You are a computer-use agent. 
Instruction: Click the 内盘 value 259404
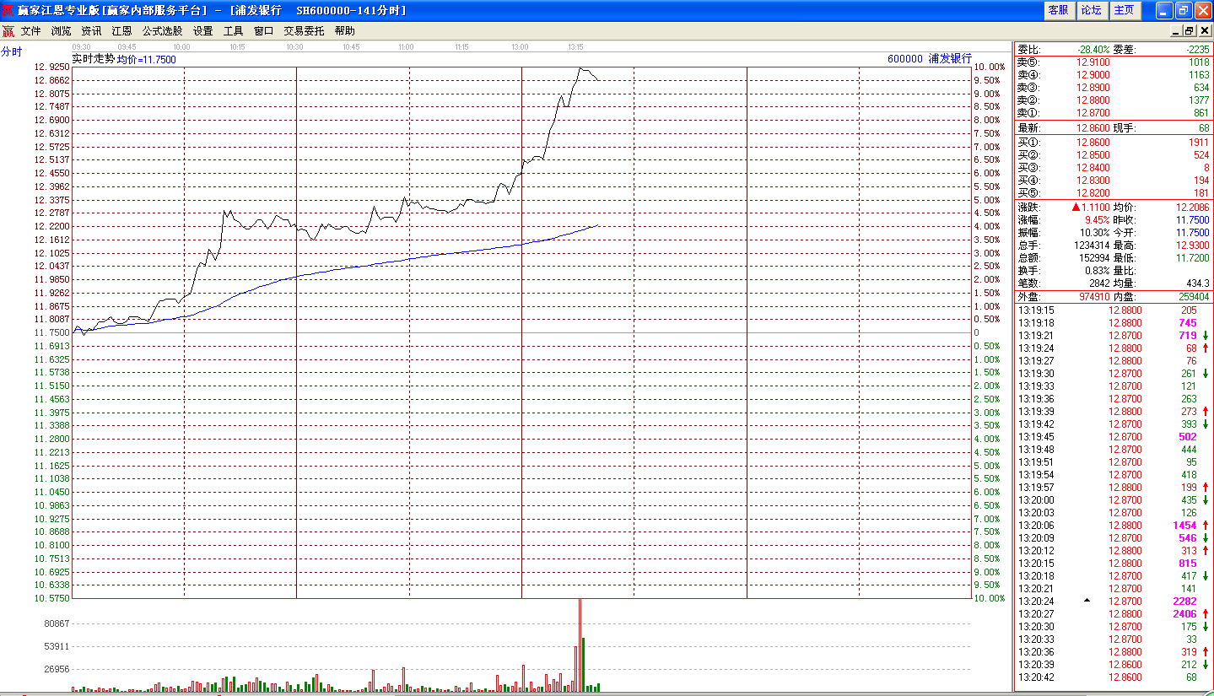pos(1193,297)
